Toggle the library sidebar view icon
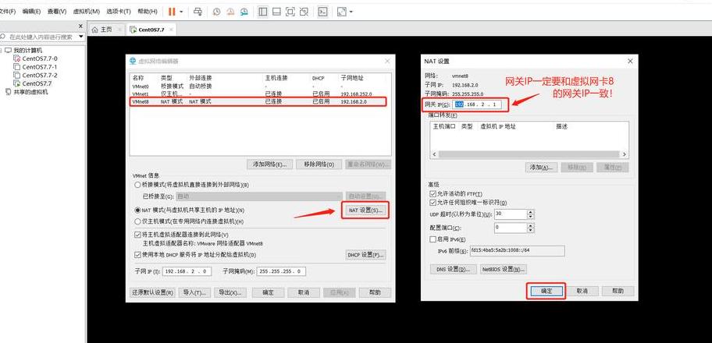Viewport: 712px width, 343px height. coord(262,12)
